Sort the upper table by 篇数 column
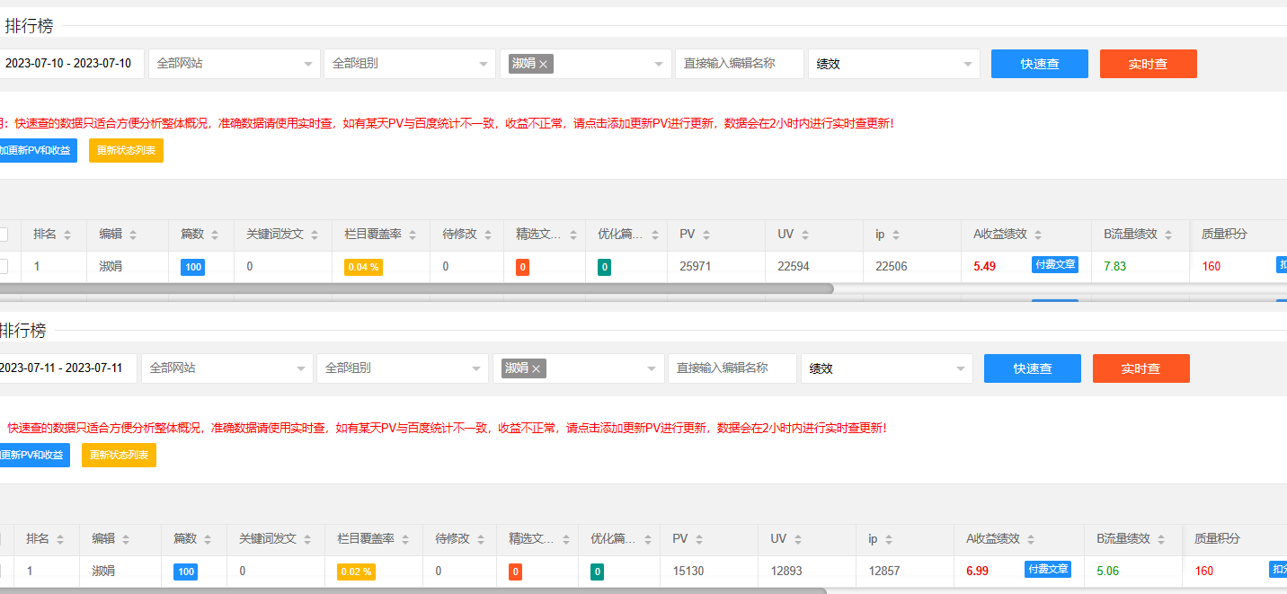 (215, 235)
